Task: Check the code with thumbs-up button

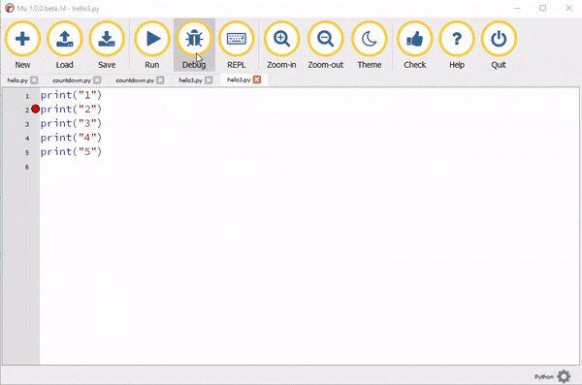Action: (x=414, y=45)
